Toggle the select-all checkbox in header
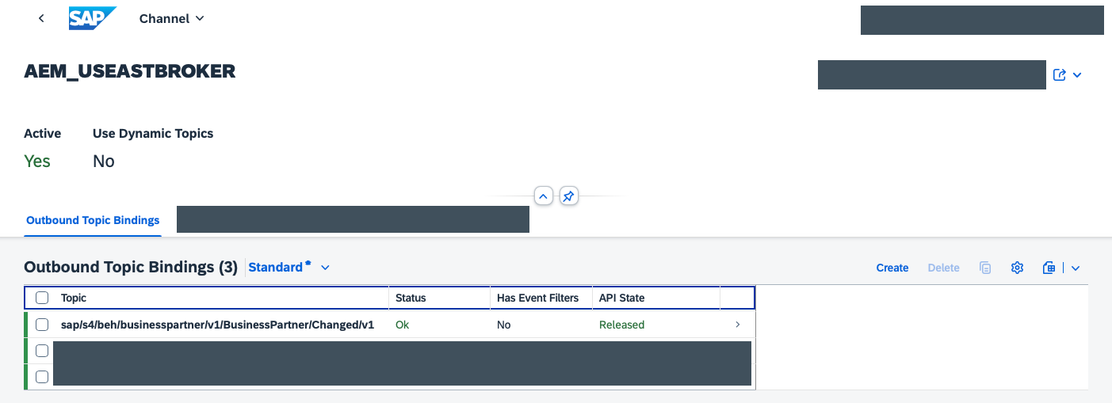1112x403 pixels. [x=42, y=298]
